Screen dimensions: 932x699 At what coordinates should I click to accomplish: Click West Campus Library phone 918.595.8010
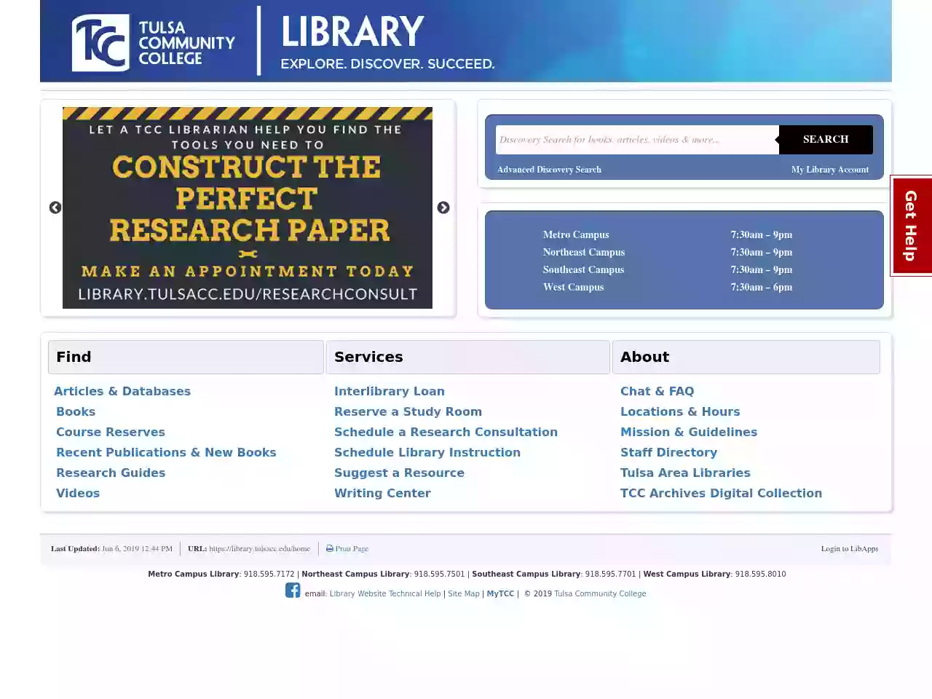pos(760,574)
